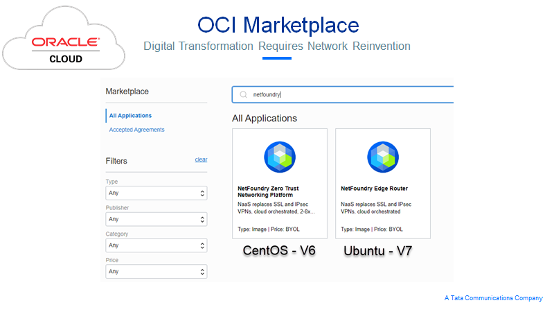Open NetFoundry Edge Router title
Image resolution: width=554 pixels, height=312 pixels.
click(x=374, y=189)
